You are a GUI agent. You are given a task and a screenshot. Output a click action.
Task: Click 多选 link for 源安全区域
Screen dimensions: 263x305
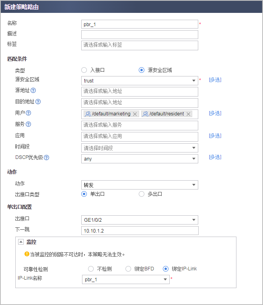215,80
